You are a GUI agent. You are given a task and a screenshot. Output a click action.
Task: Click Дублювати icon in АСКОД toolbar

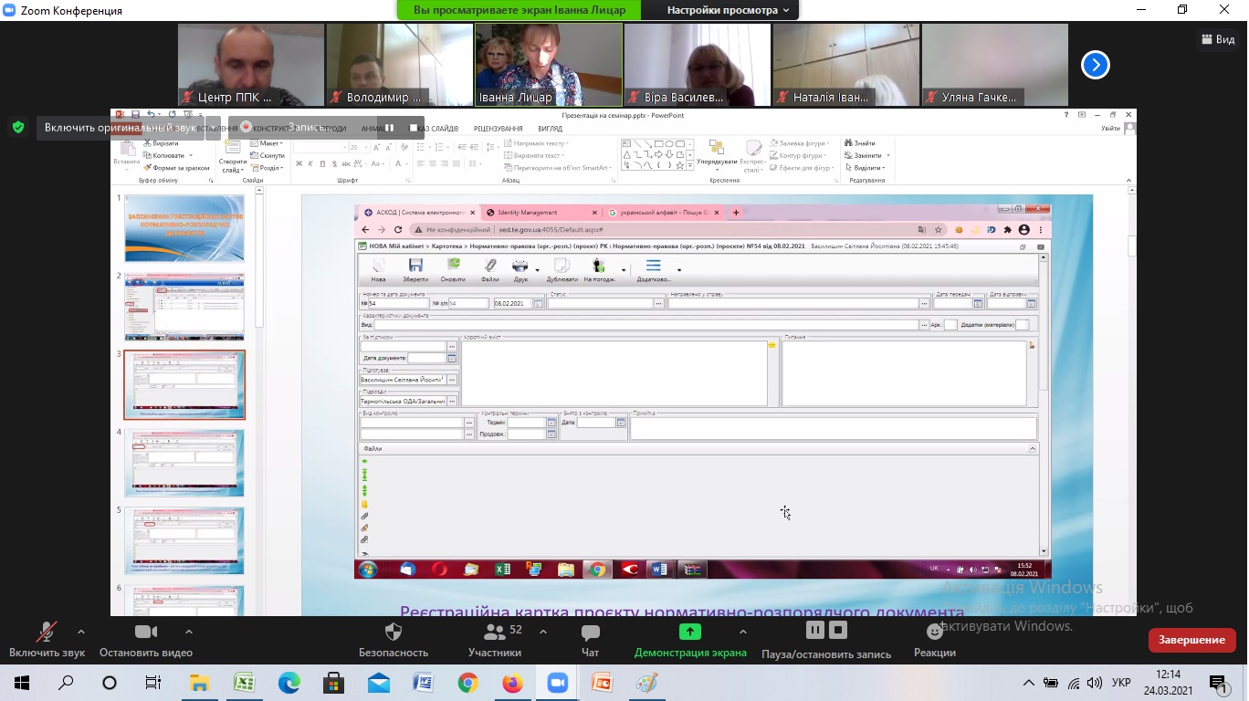point(562,270)
